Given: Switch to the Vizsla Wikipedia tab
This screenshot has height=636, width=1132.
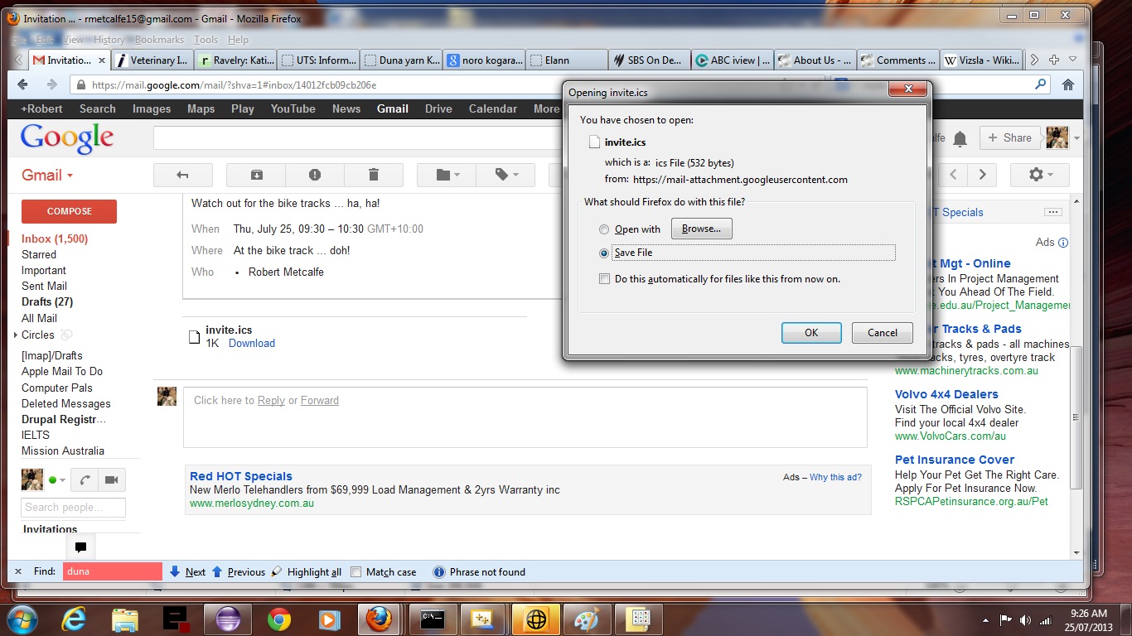Looking at the screenshot, I should (x=981, y=60).
